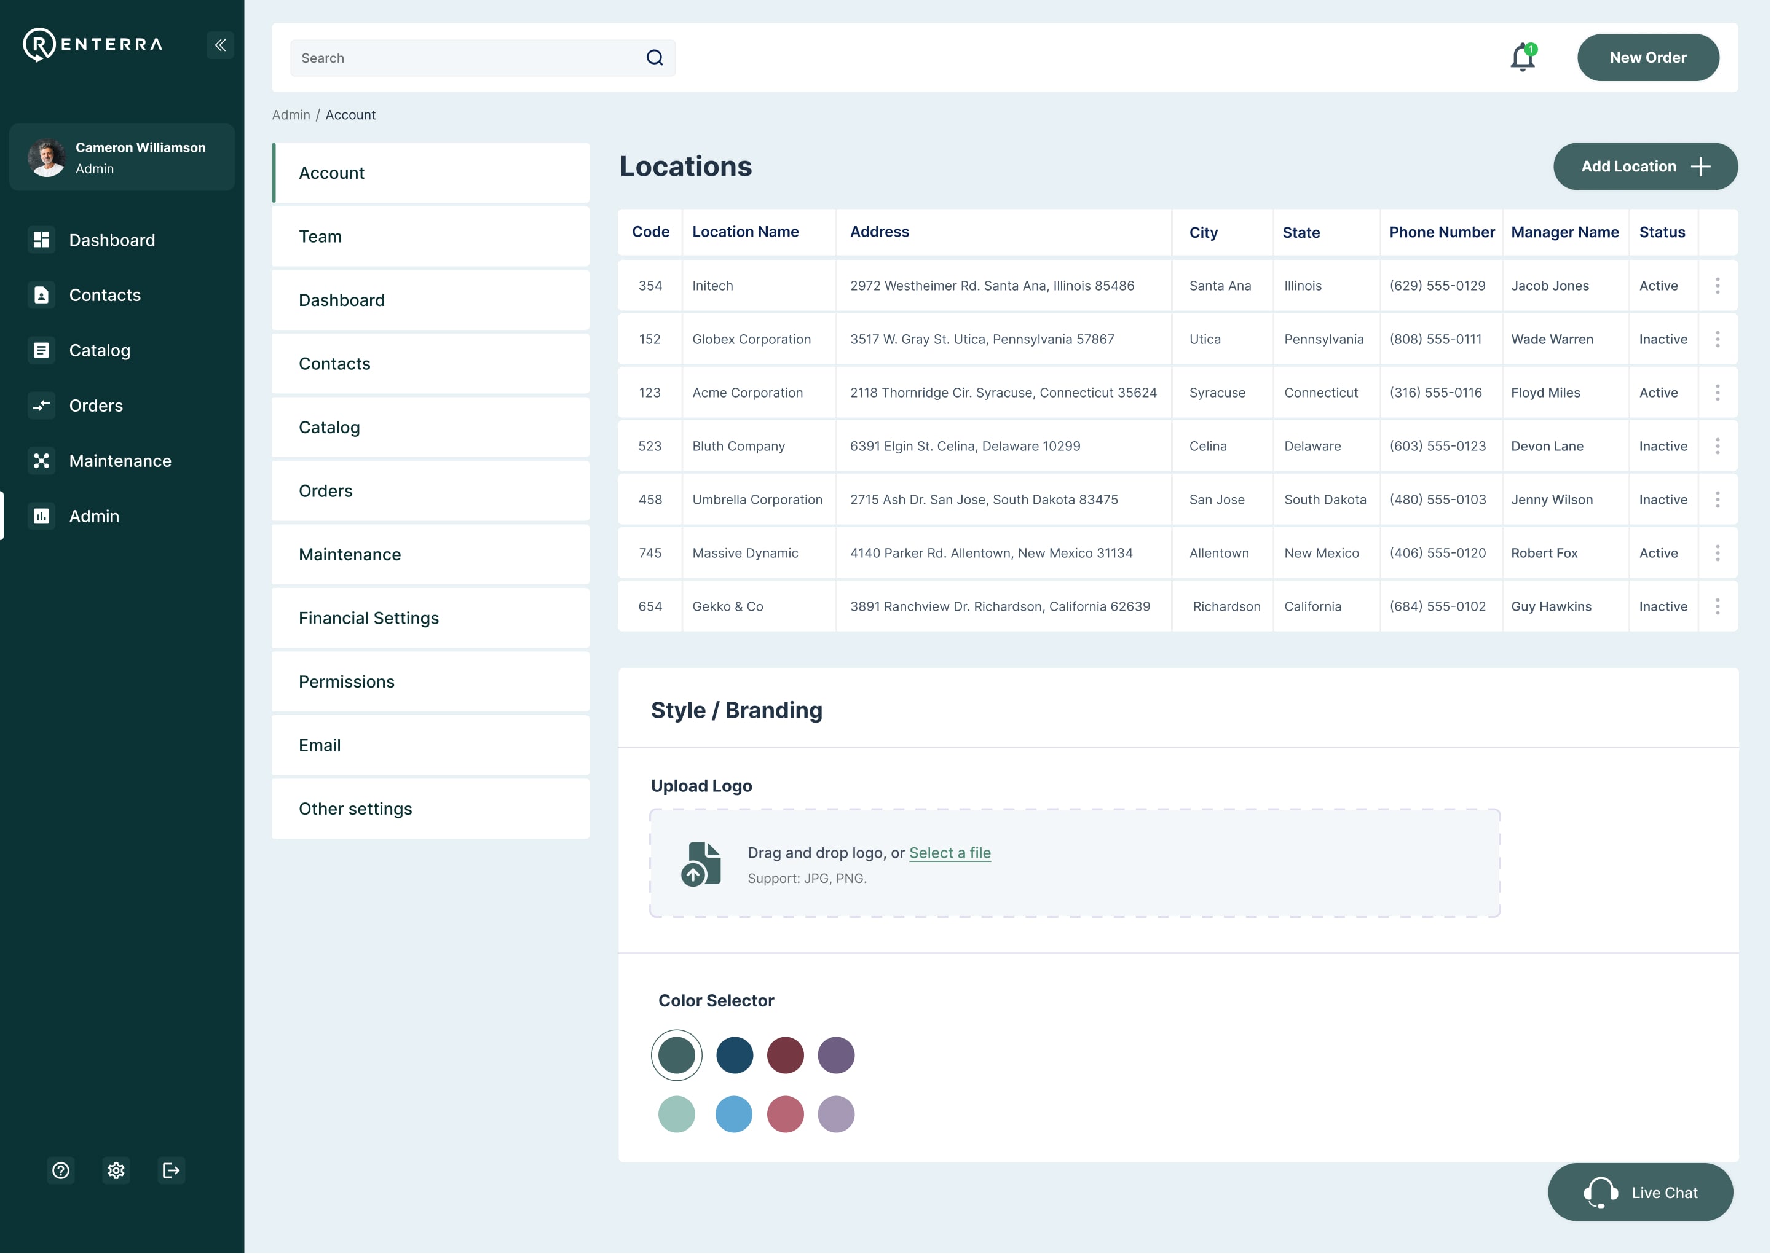The image size is (1771, 1254).
Task: Open row options menu for Gekko & Co
Action: (x=1718, y=606)
